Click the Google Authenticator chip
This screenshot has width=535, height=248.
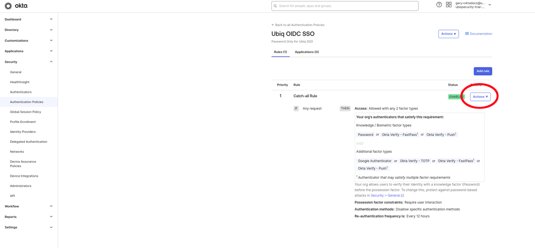coord(375,160)
